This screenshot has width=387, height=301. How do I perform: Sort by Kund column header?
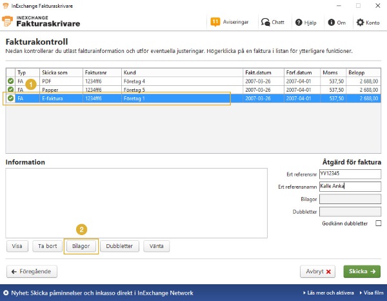(x=182, y=72)
